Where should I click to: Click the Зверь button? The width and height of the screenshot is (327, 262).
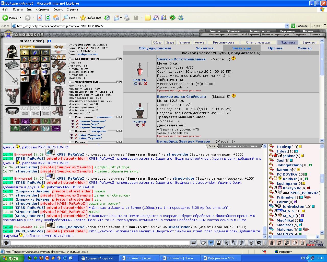click(170, 42)
